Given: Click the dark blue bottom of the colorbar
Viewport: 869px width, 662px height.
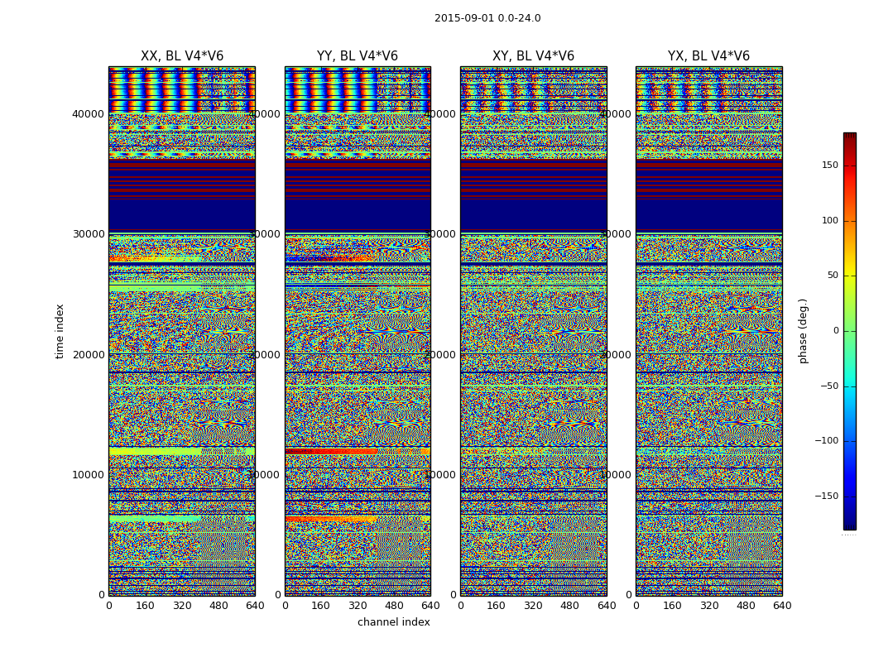Looking at the screenshot, I should coord(849,523).
